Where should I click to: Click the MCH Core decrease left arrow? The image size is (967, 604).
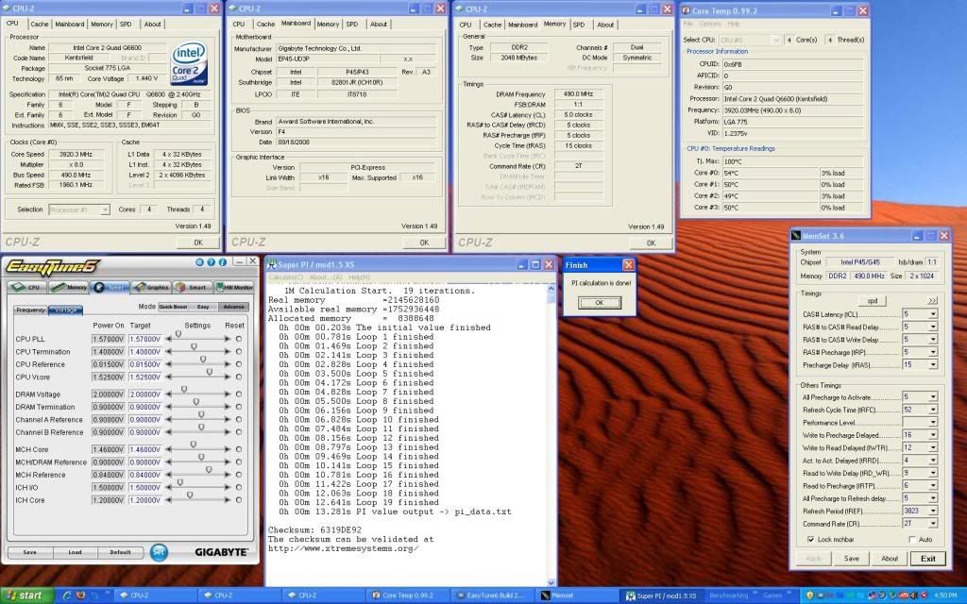click(x=168, y=449)
